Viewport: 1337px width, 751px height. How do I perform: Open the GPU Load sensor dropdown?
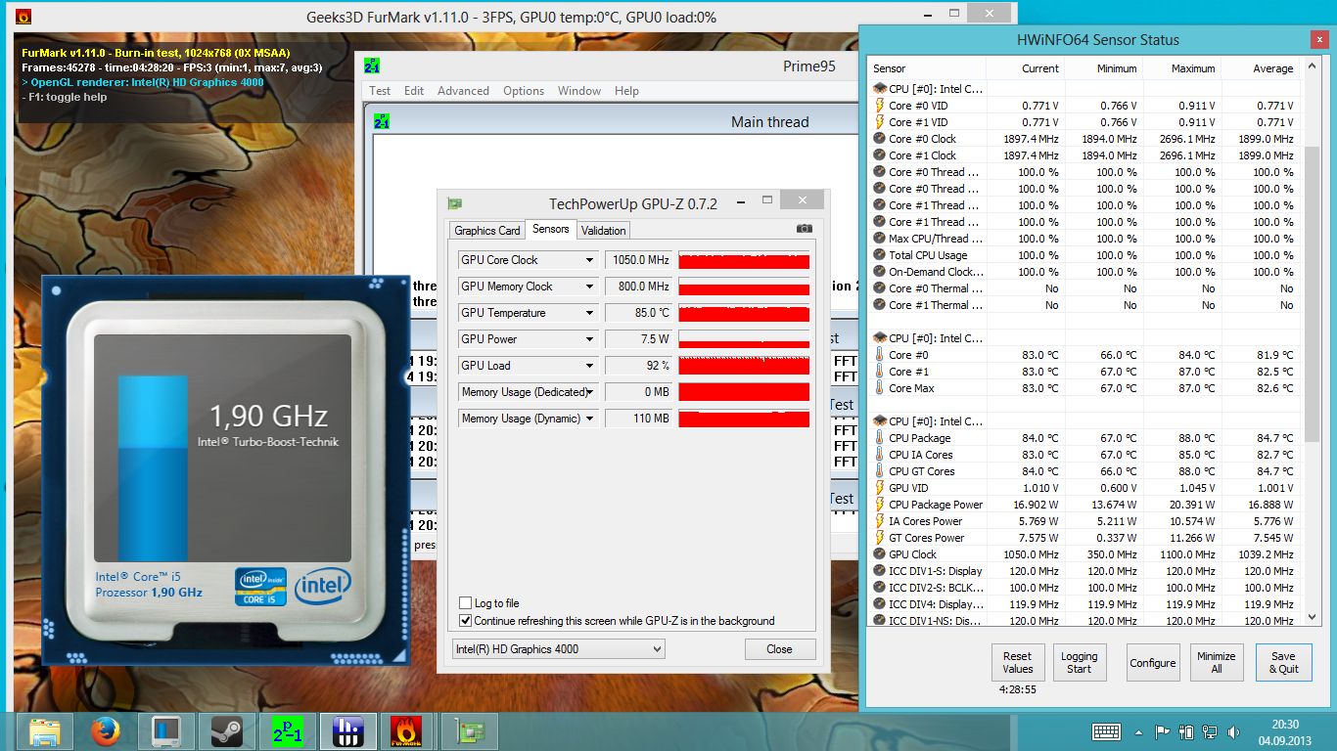click(590, 366)
